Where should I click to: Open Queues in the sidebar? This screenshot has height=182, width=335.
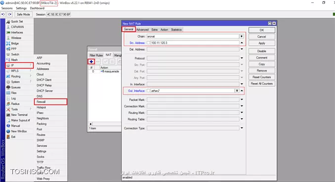click(x=16, y=87)
